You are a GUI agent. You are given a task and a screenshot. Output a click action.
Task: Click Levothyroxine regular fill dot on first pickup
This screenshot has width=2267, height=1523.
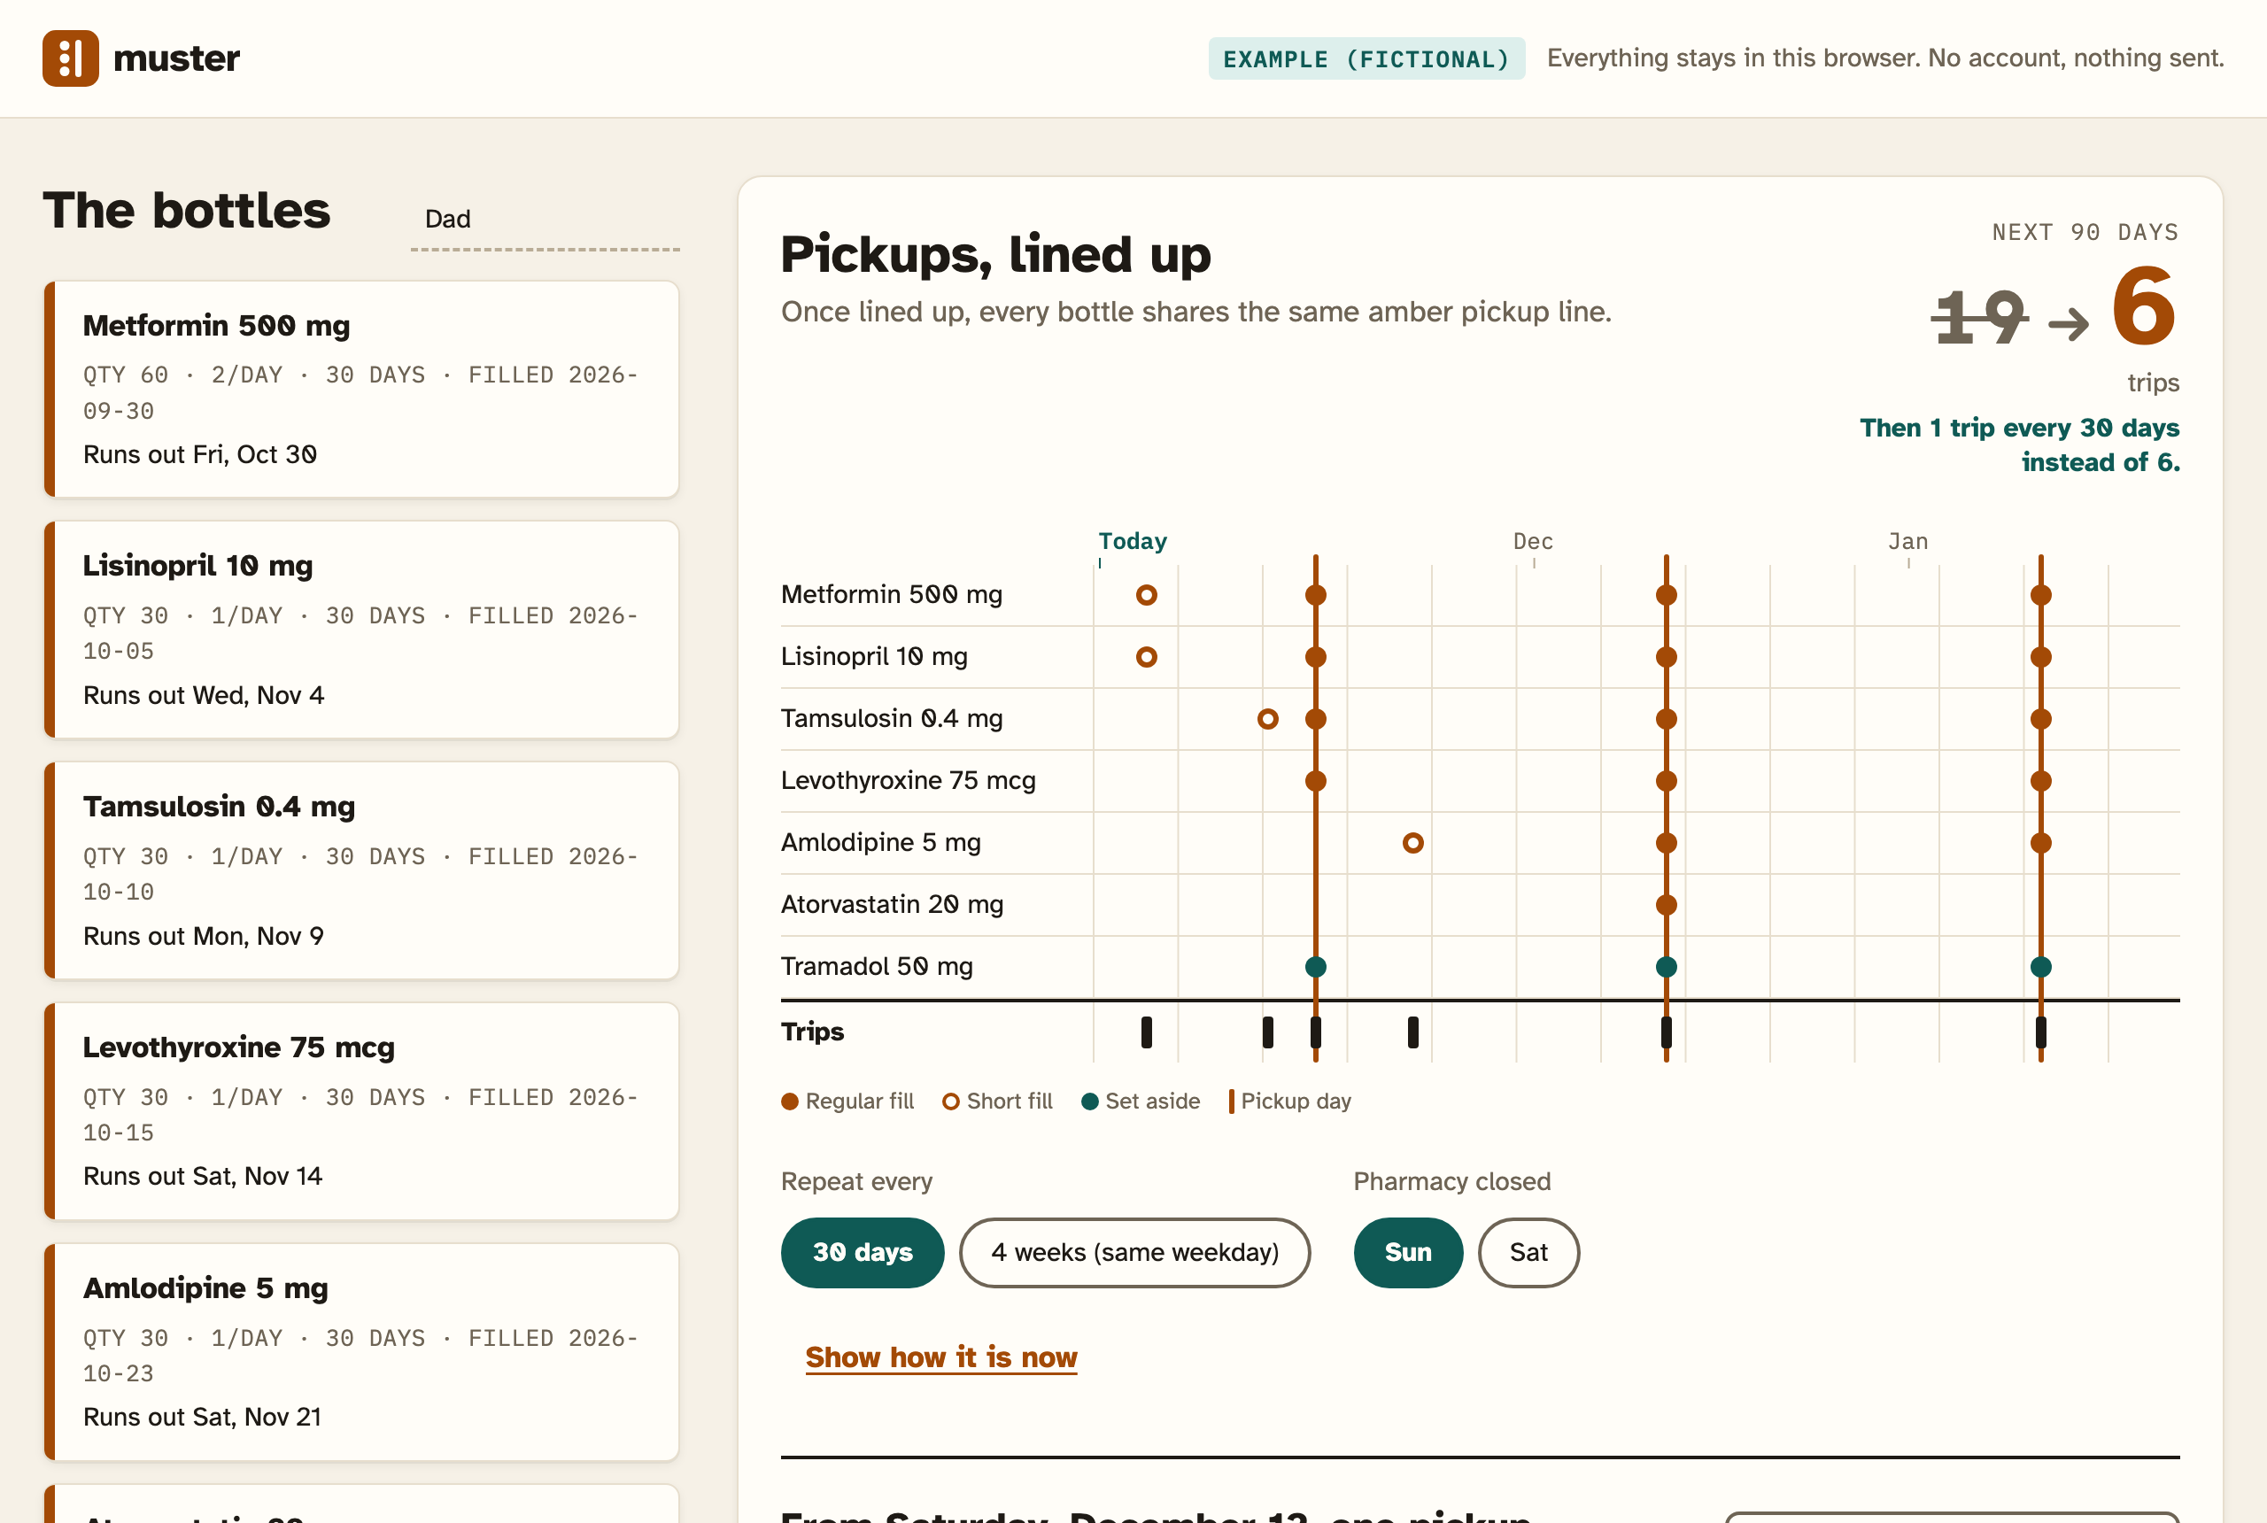1316,781
